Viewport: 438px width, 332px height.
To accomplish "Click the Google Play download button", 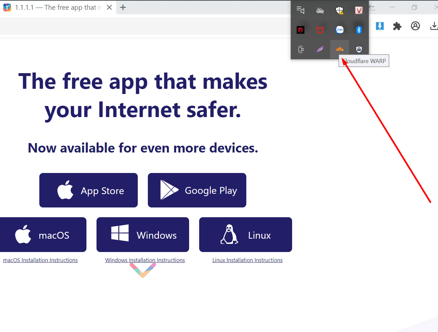I will pos(197,190).
